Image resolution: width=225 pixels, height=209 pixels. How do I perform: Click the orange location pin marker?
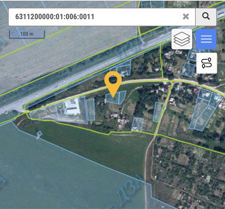click(x=113, y=84)
